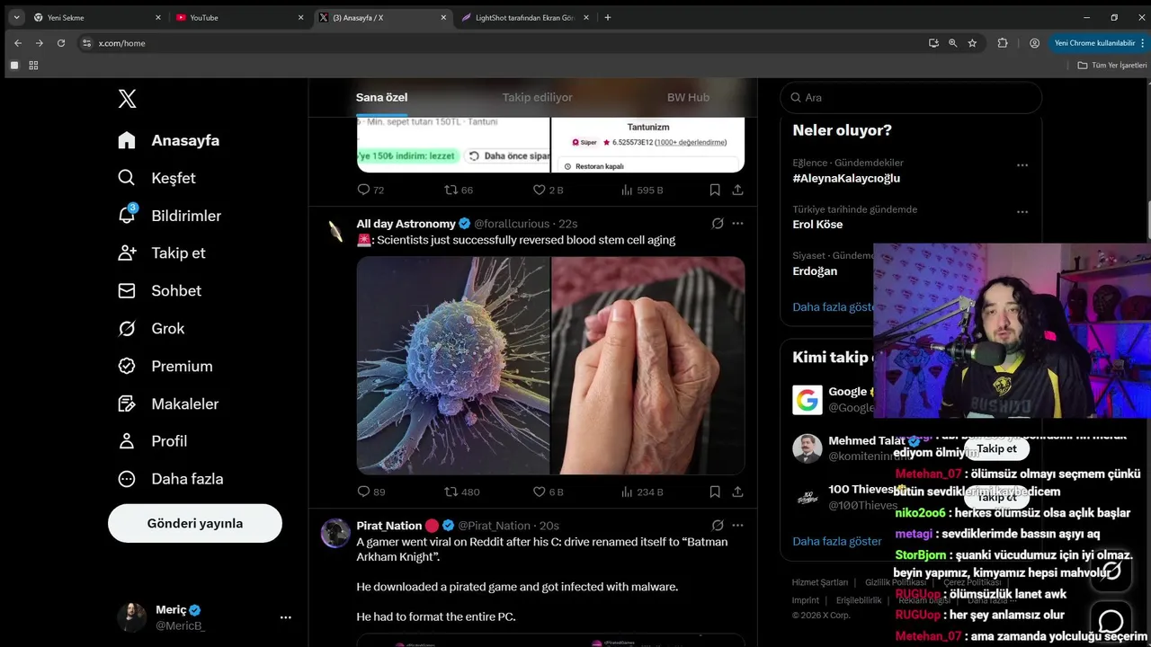Open the floating Grok button
This screenshot has height=647, width=1151.
(x=1111, y=572)
